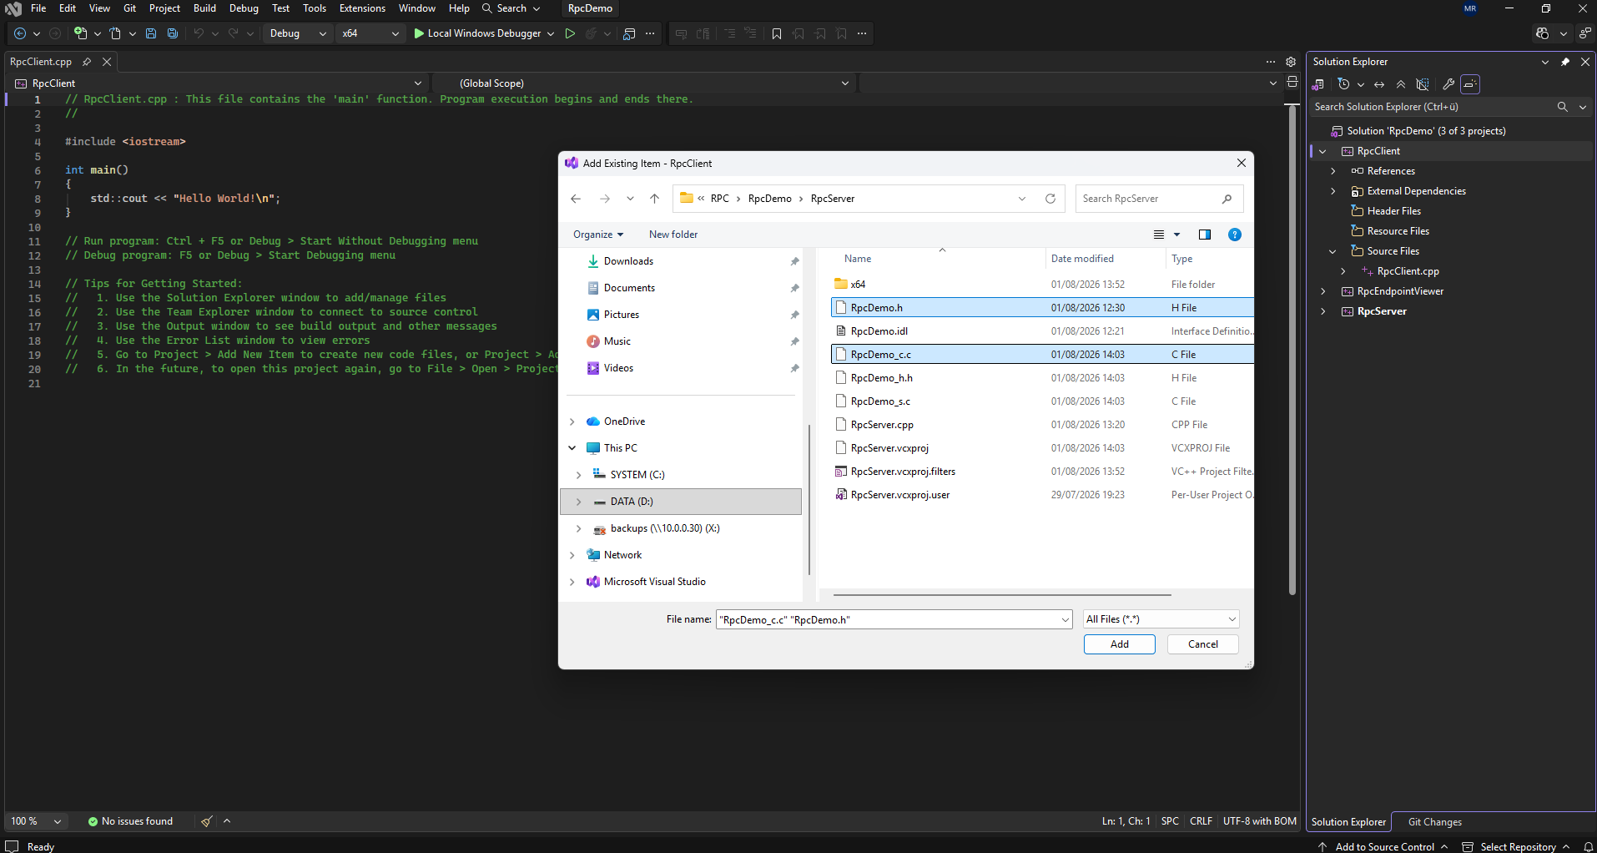Open the Debug menu
This screenshot has width=1597, height=853.
[x=244, y=8]
